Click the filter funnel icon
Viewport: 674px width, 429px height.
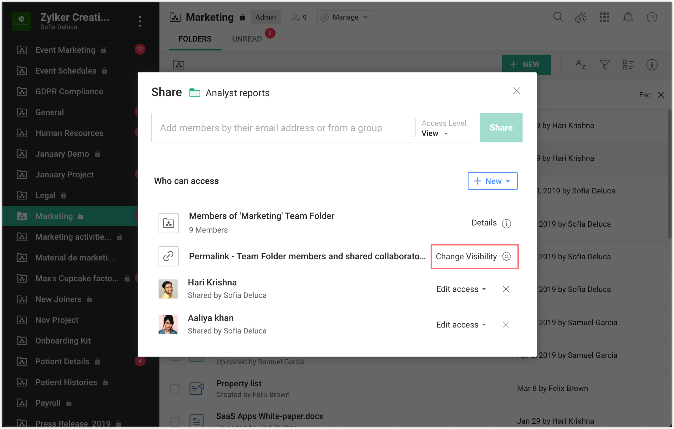[605, 64]
